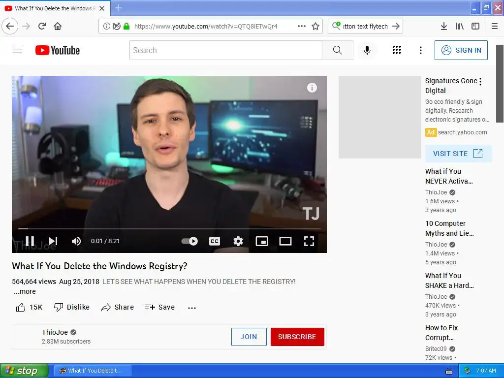Screen dimensions: 504x378
Task: Open page actions three-dot menu
Action: pyautogui.click(x=302, y=26)
